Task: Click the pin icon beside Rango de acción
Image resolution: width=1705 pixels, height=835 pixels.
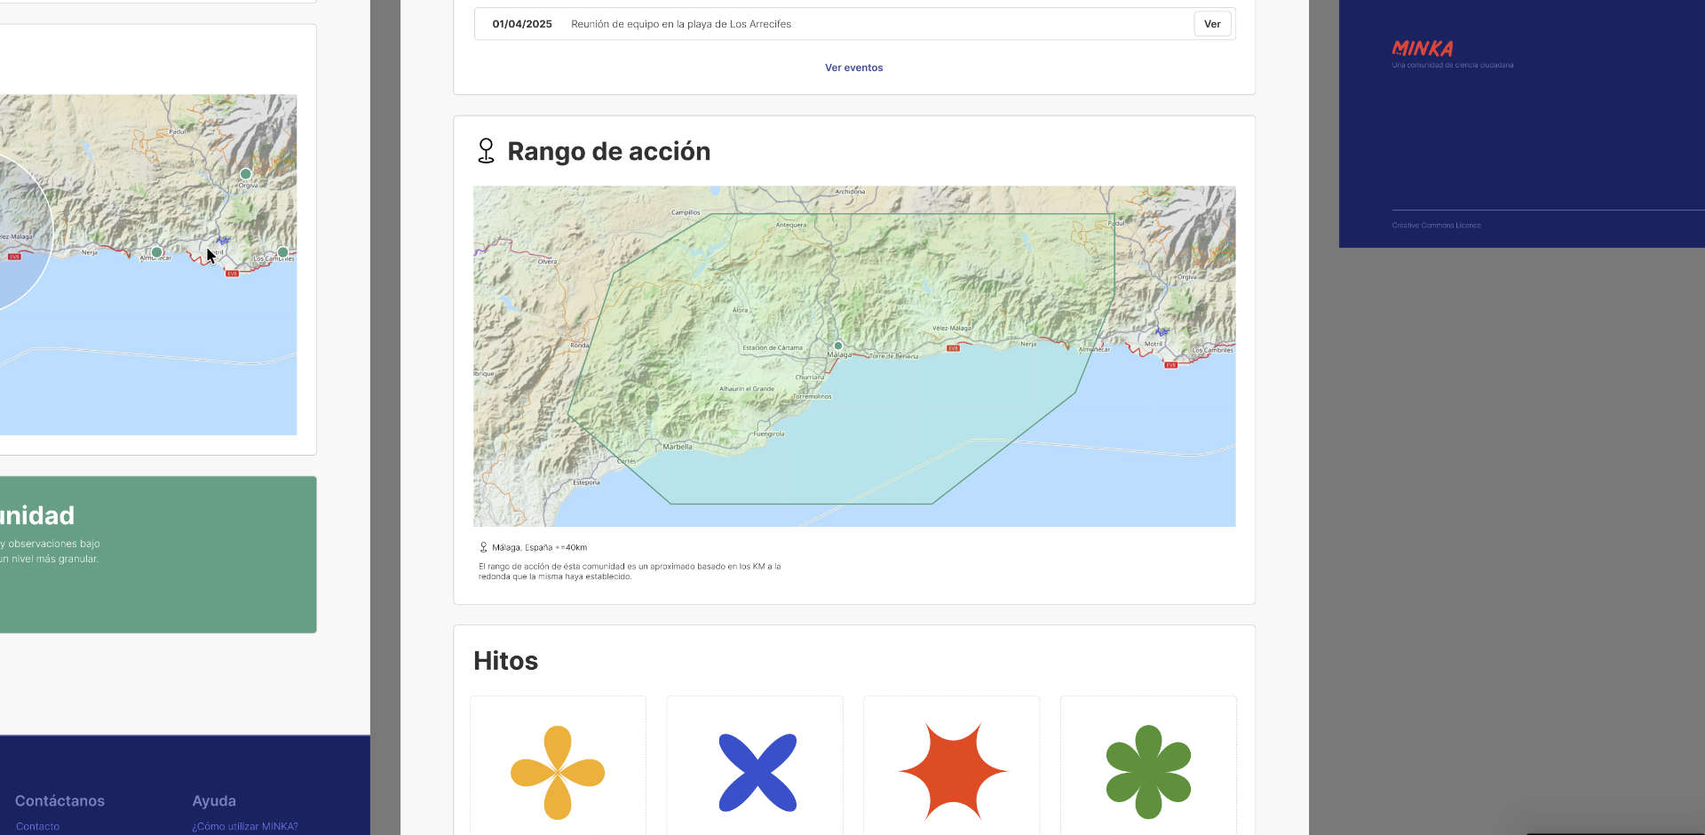Action: click(x=486, y=151)
